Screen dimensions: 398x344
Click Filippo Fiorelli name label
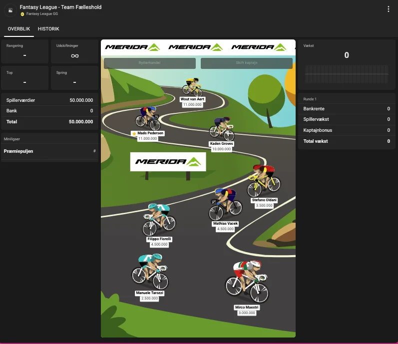tap(159, 239)
